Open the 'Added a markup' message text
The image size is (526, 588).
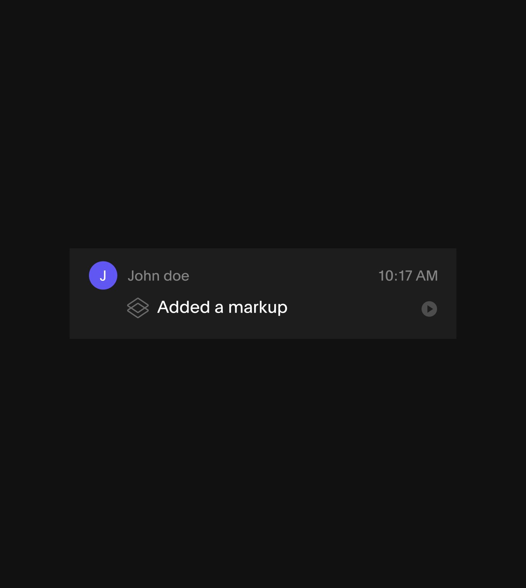[222, 308]
